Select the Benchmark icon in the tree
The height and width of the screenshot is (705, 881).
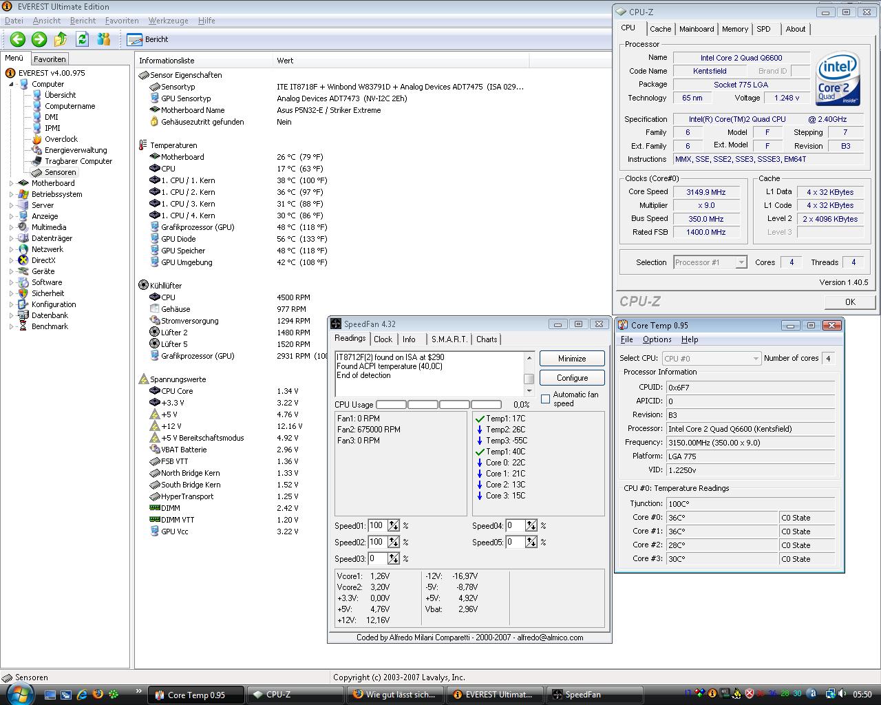24,326
